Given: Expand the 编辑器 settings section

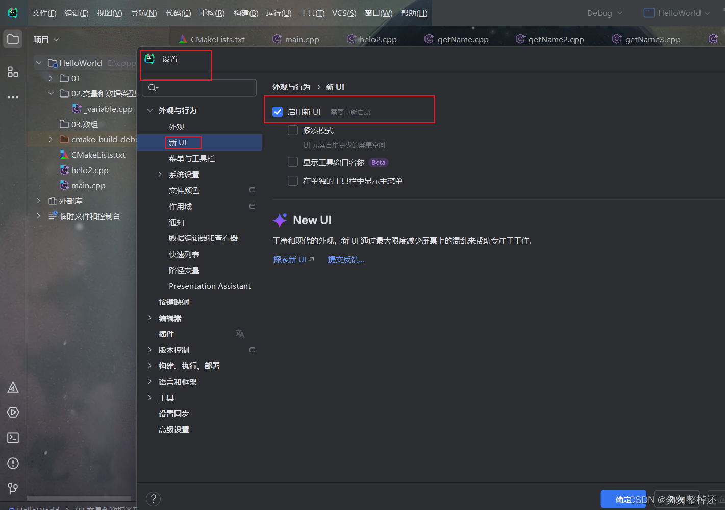Looking at the screenshot, I should 150,318.
